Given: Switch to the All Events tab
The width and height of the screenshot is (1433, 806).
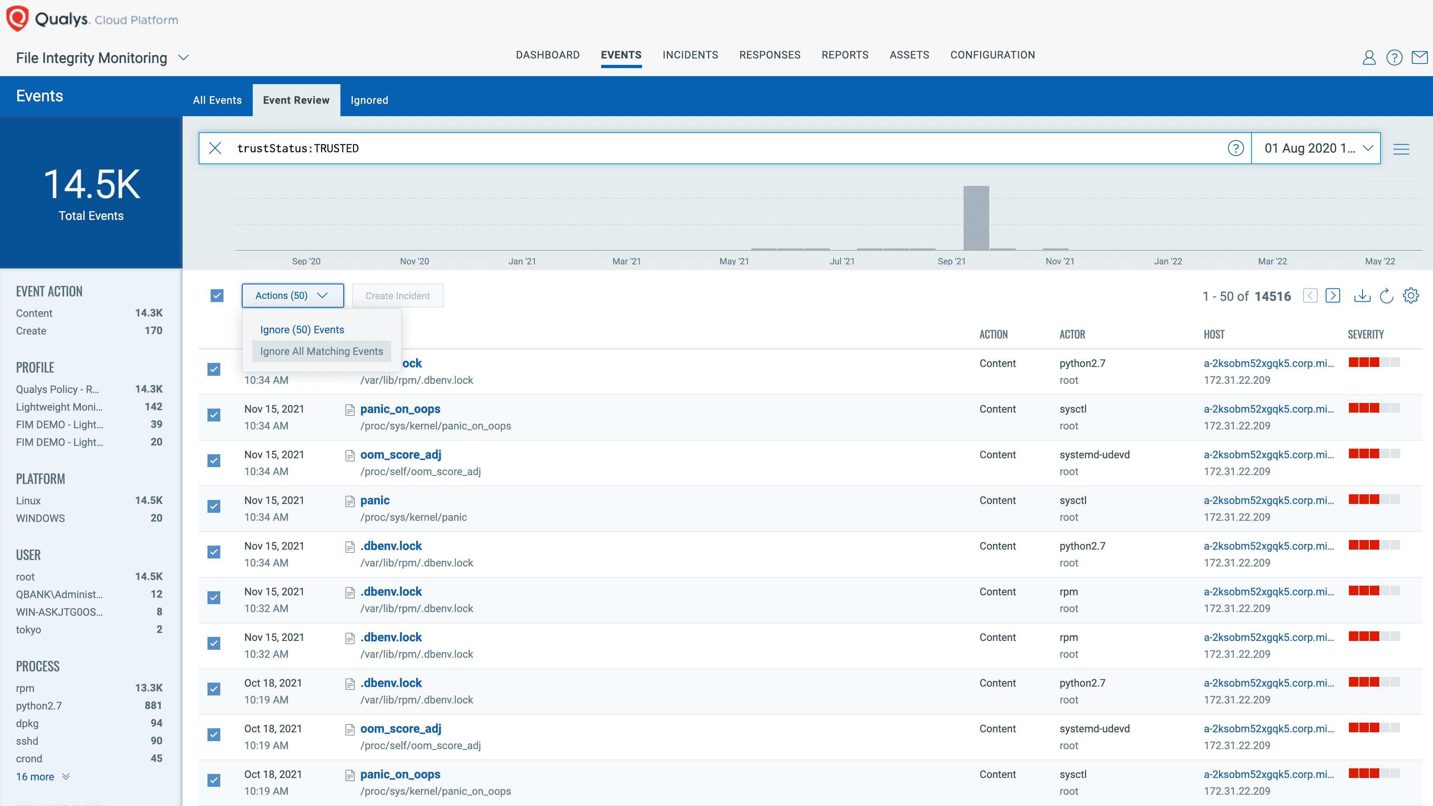Looking at the screenshot, I should (x=217, y=100).
